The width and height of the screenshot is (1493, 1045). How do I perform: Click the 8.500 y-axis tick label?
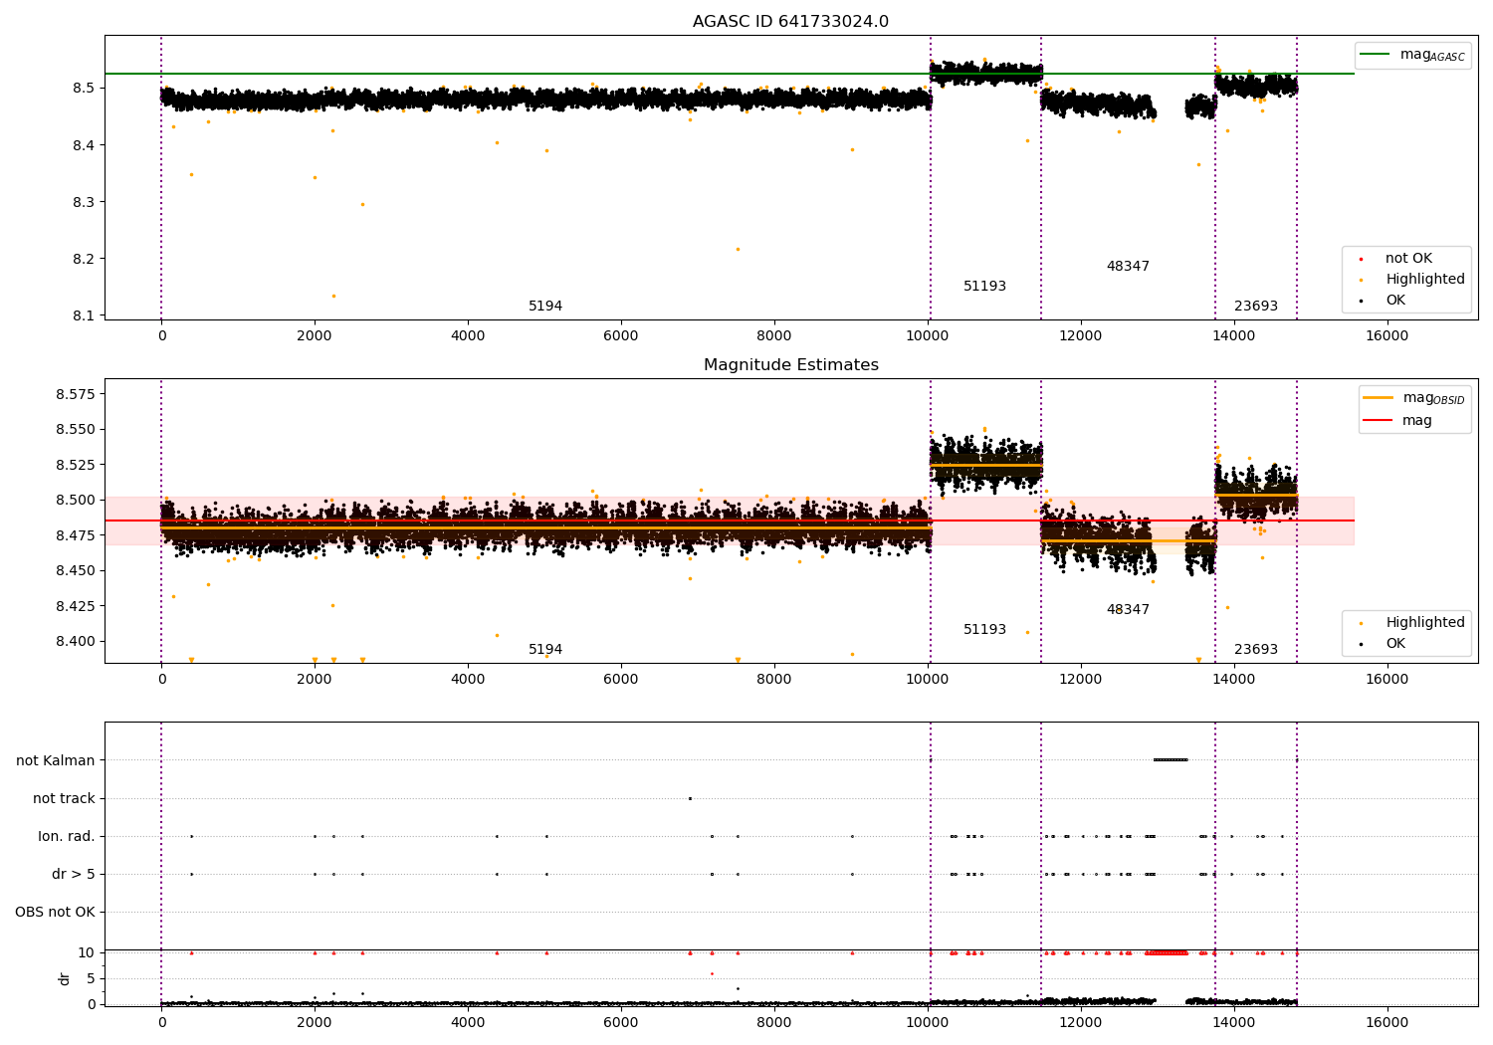tap(76, 500)
